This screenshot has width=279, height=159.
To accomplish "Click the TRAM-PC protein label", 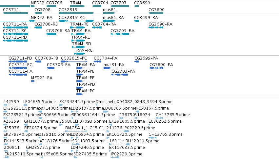I will pyautogui.click(x=86, y=91).
